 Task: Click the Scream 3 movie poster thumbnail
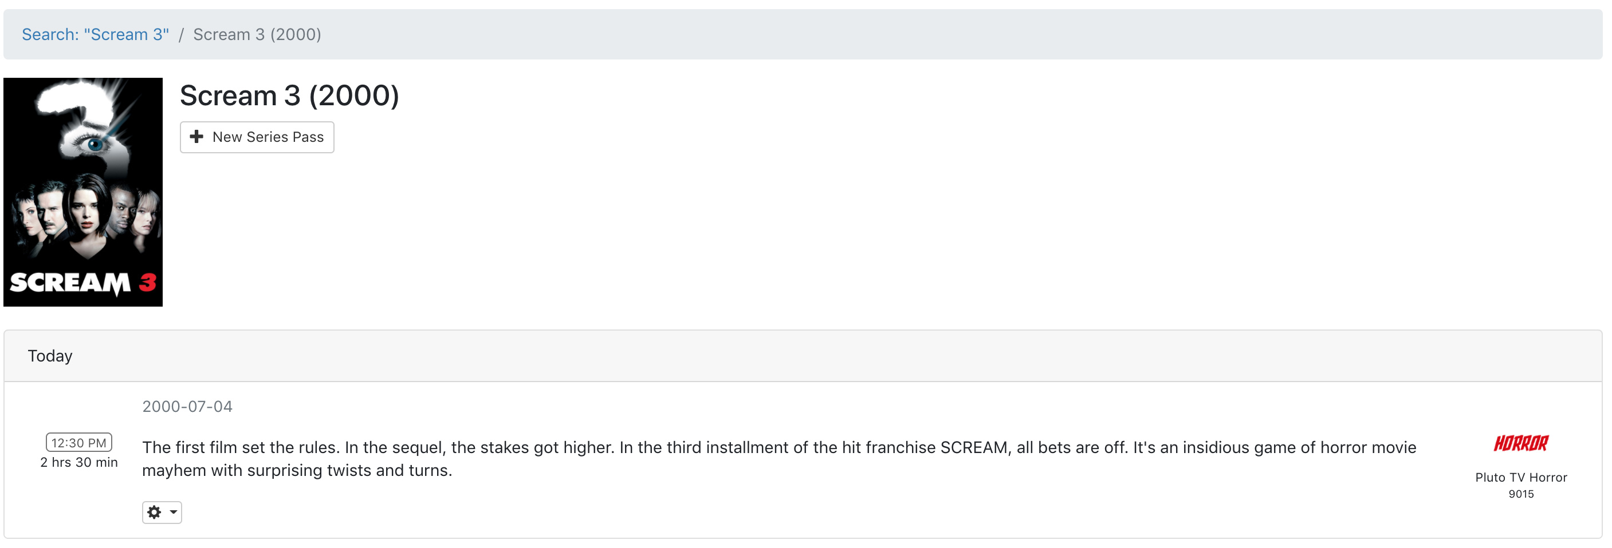click(82, 192)
